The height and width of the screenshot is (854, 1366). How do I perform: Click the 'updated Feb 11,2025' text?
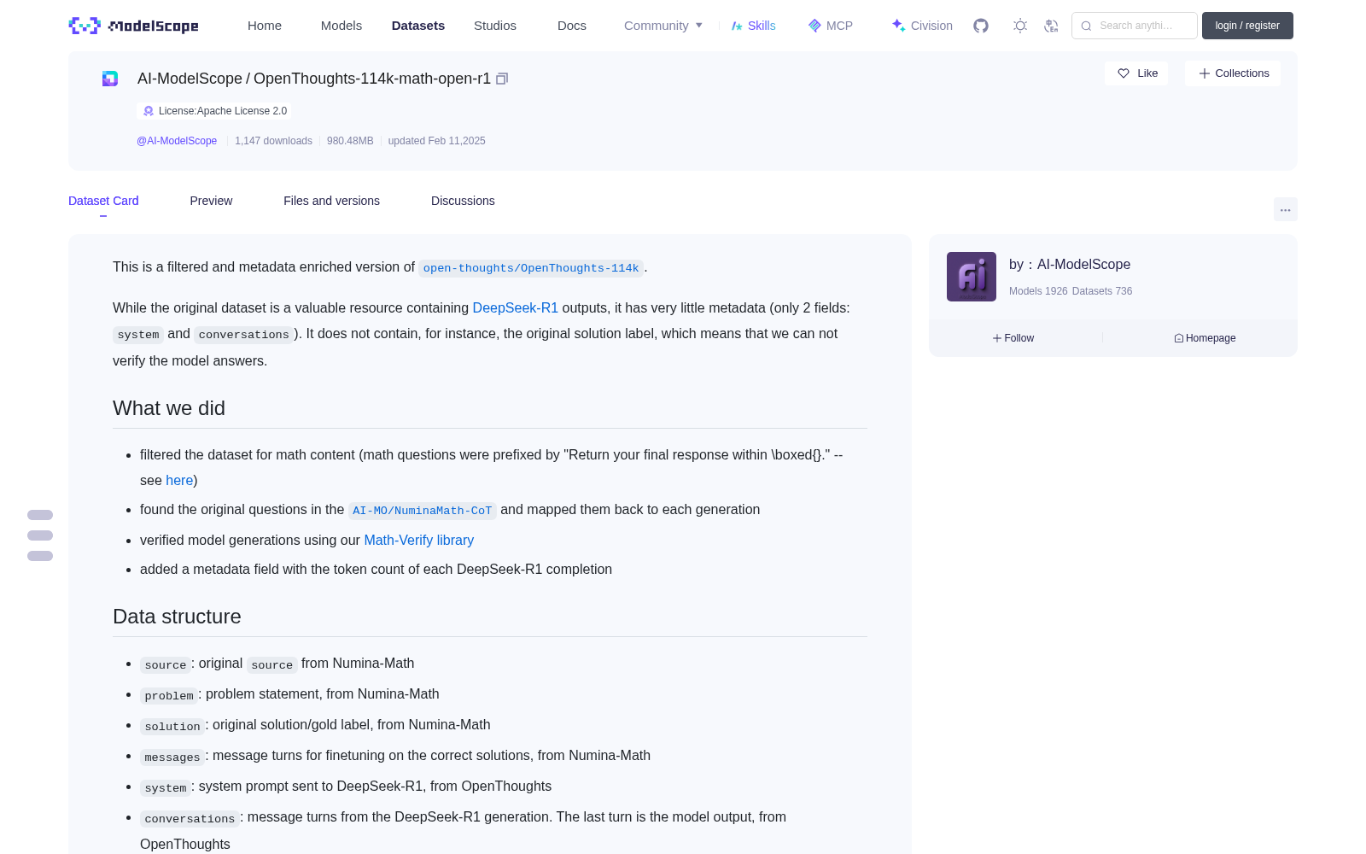click(x=436, y=141)
